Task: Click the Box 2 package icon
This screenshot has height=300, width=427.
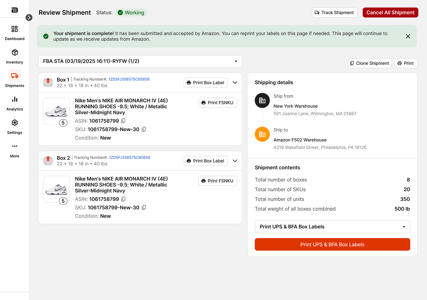Action: 48,160
